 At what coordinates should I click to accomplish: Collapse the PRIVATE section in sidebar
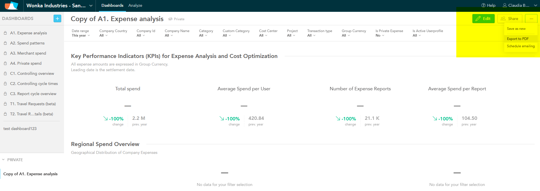[x=3, y=160]
